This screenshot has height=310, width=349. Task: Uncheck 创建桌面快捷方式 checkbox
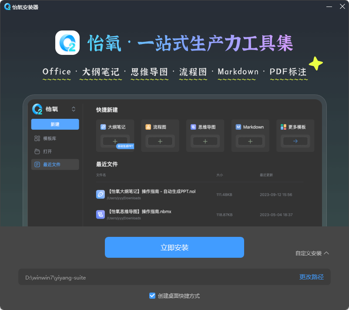152,295
